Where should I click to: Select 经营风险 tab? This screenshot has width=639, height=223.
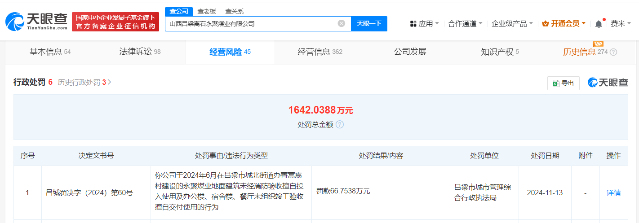tap(230, 52)
